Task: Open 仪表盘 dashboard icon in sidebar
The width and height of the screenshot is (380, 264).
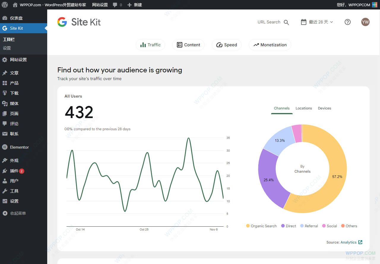Action: coord(5,18)
